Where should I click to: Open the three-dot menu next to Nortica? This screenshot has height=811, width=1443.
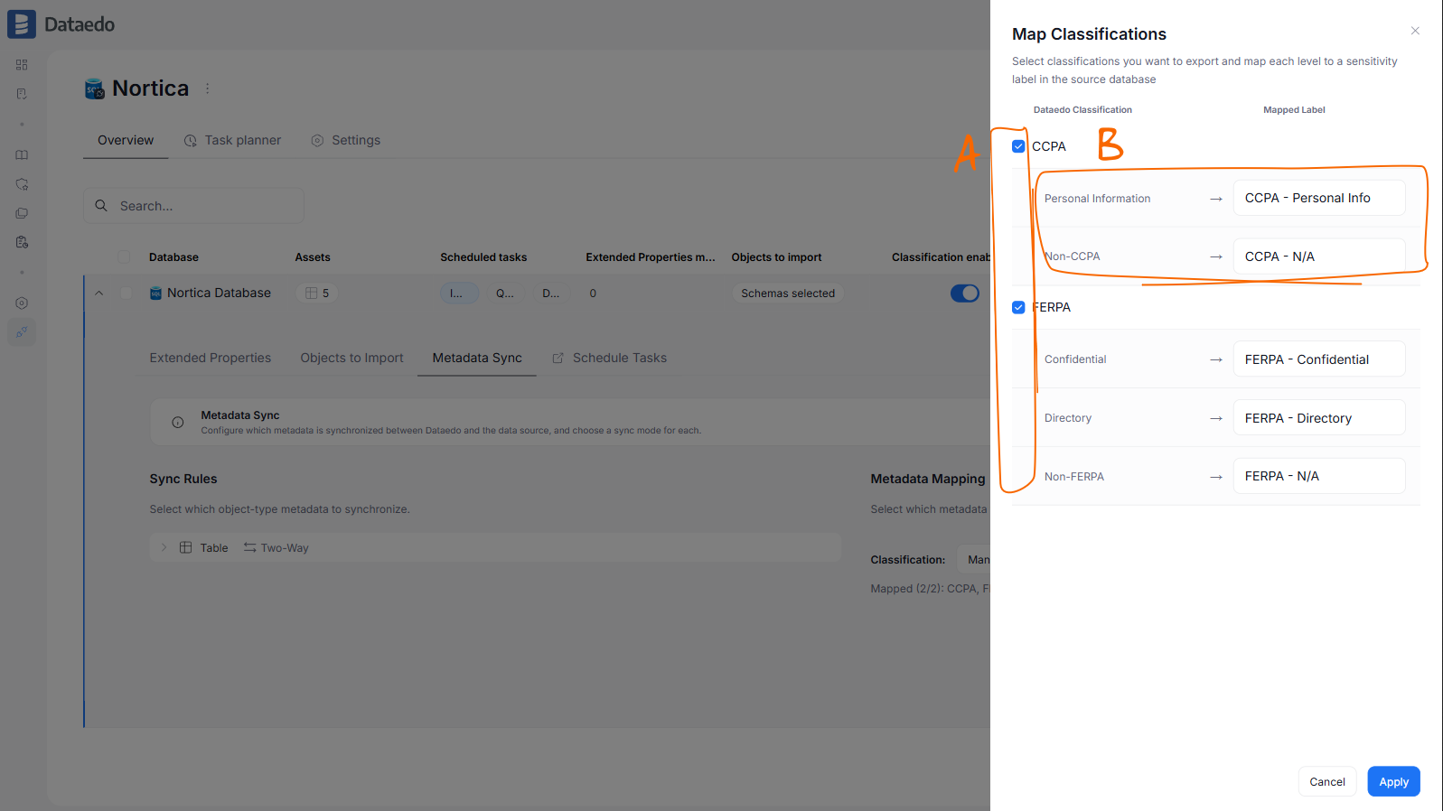[x=208, y=89]
